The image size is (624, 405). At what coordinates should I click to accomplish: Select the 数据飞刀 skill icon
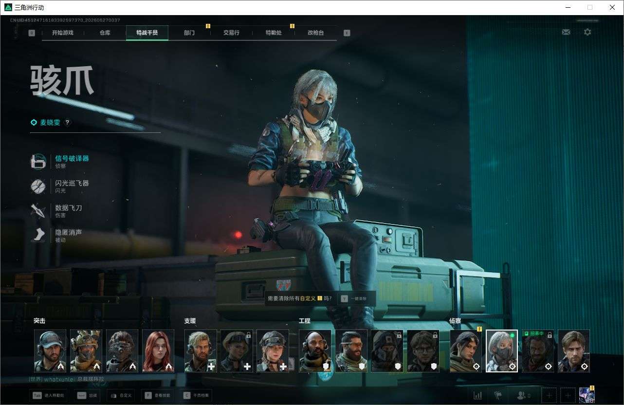pos(38,211)
